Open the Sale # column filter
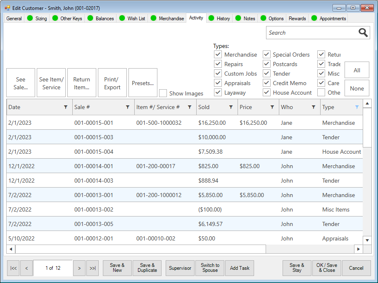Image resolution: width=378 pixels, height=283 pixels. point(128,107)
